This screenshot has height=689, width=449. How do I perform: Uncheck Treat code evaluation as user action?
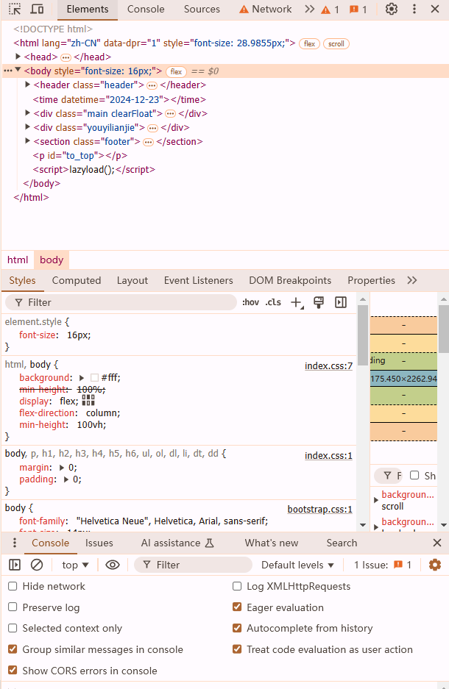point(237,649)
